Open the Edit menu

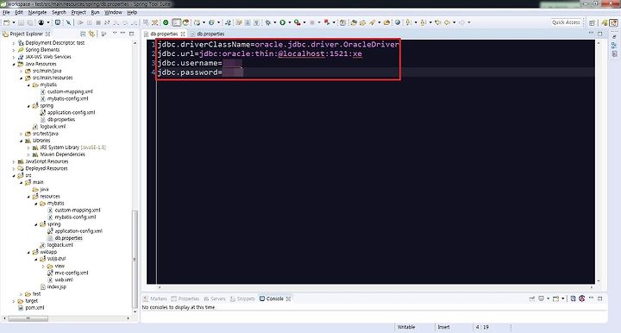point(19,12)
